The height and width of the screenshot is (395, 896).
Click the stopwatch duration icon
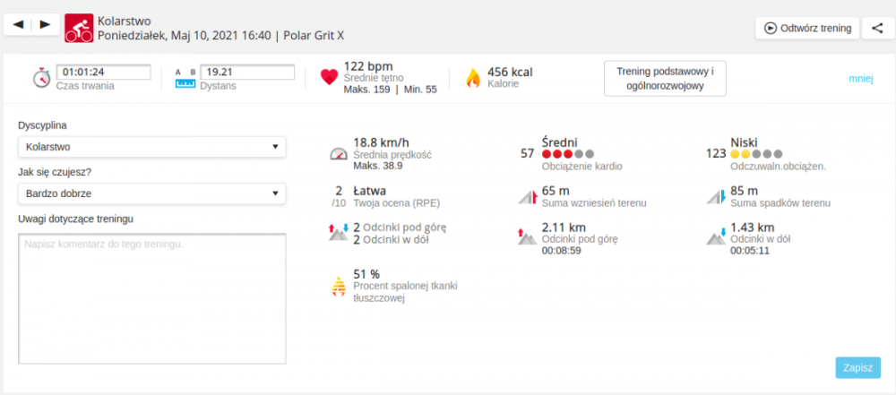pos(41,78)
